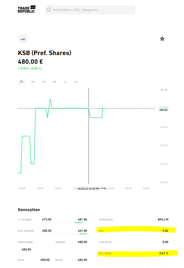Click the Trade Republic logo

[x=27, y=9]
